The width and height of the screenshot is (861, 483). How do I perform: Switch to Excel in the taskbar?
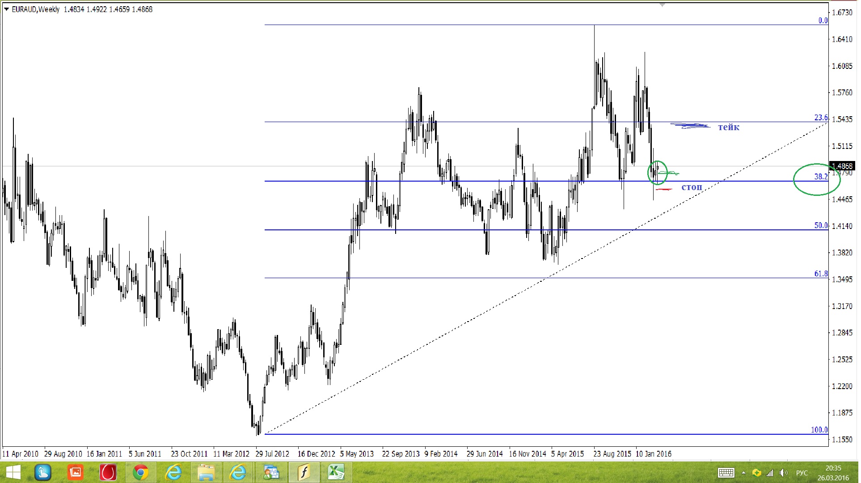(336, 472)
